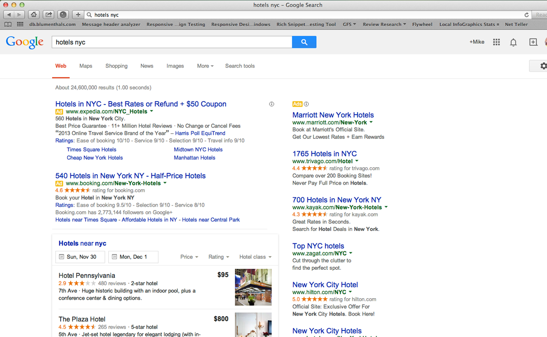Screen dimensions: 547x337
Task: Switch to the Images tab
Action: pyautogui.click(x=175, y=66)
